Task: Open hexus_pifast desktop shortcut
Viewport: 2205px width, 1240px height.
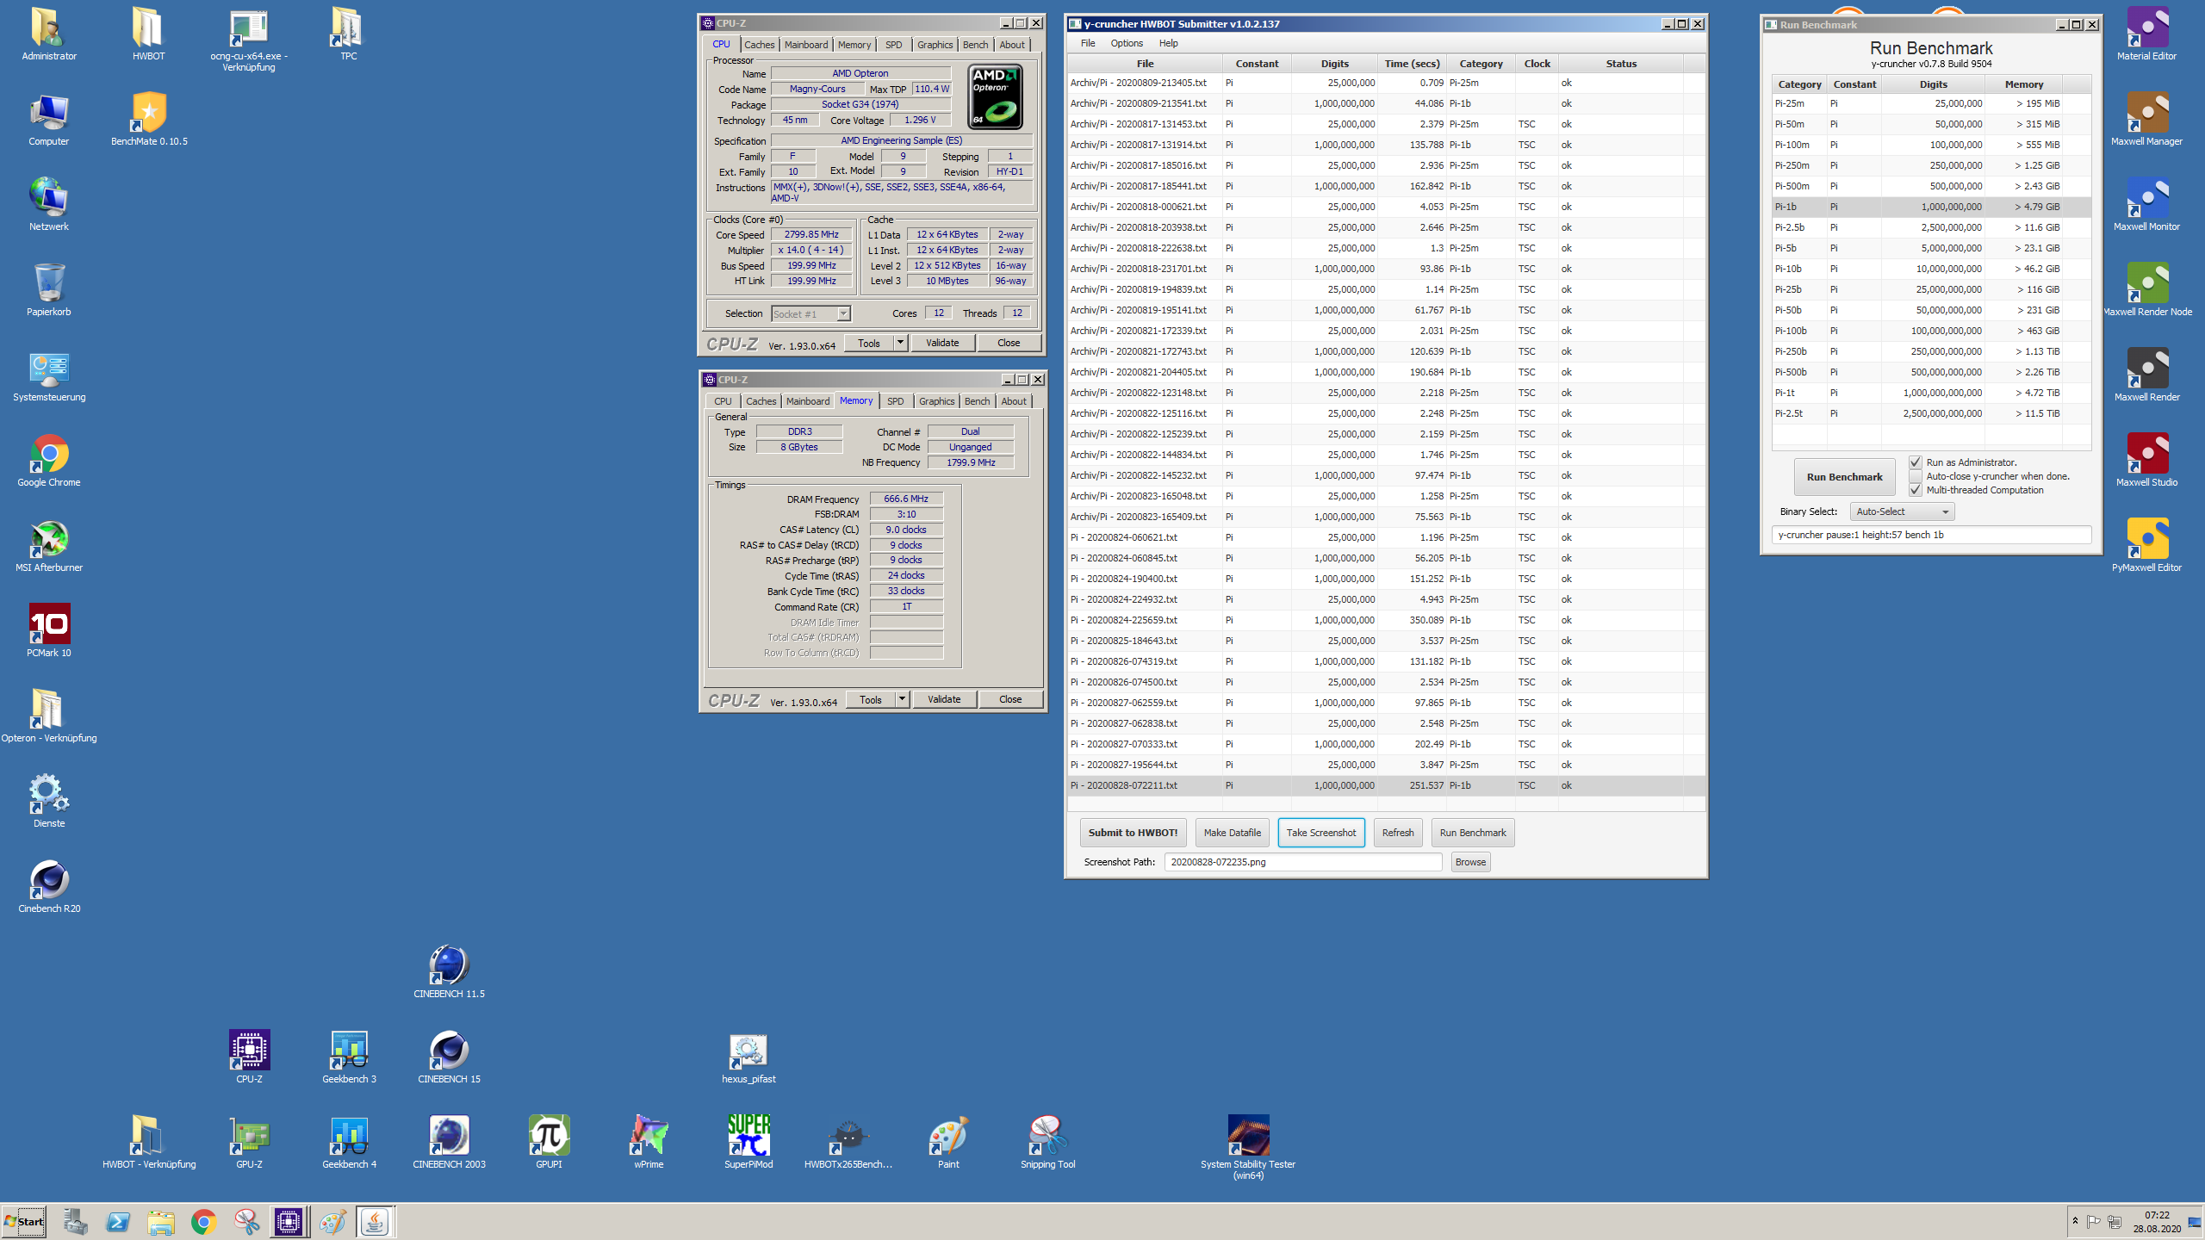Action: [748, 1057]
